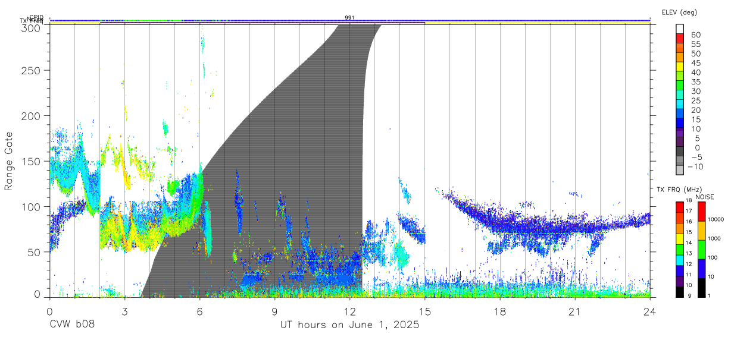The height and width of the screenshot is (337, 731).
Task: Click the x-axis tick label '6'
Action: pos(199,311)
